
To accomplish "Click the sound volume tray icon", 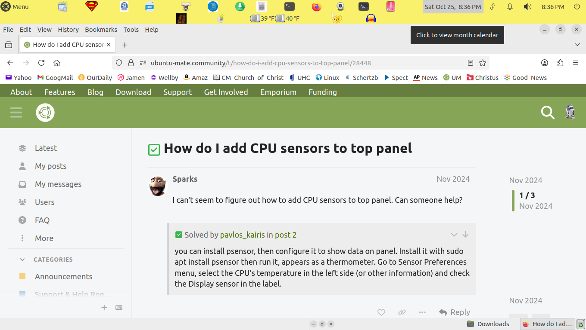I will (527, 7).
